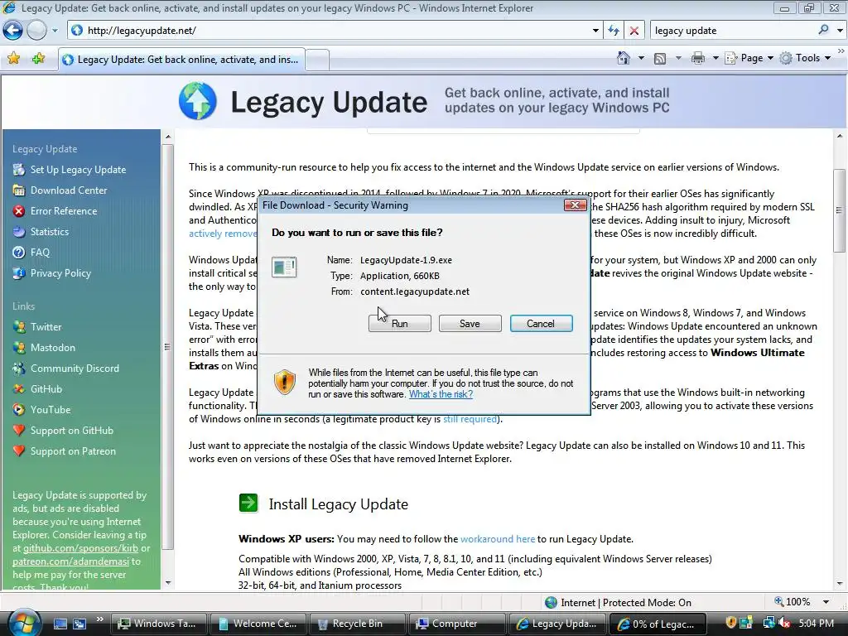Click the security shield tray icon

coord(731,624)
